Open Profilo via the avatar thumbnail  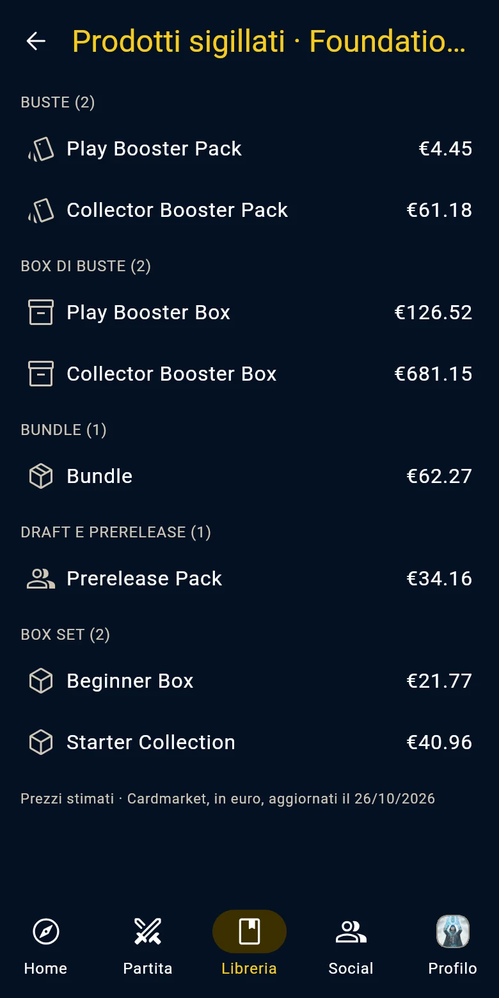[453, 931]
